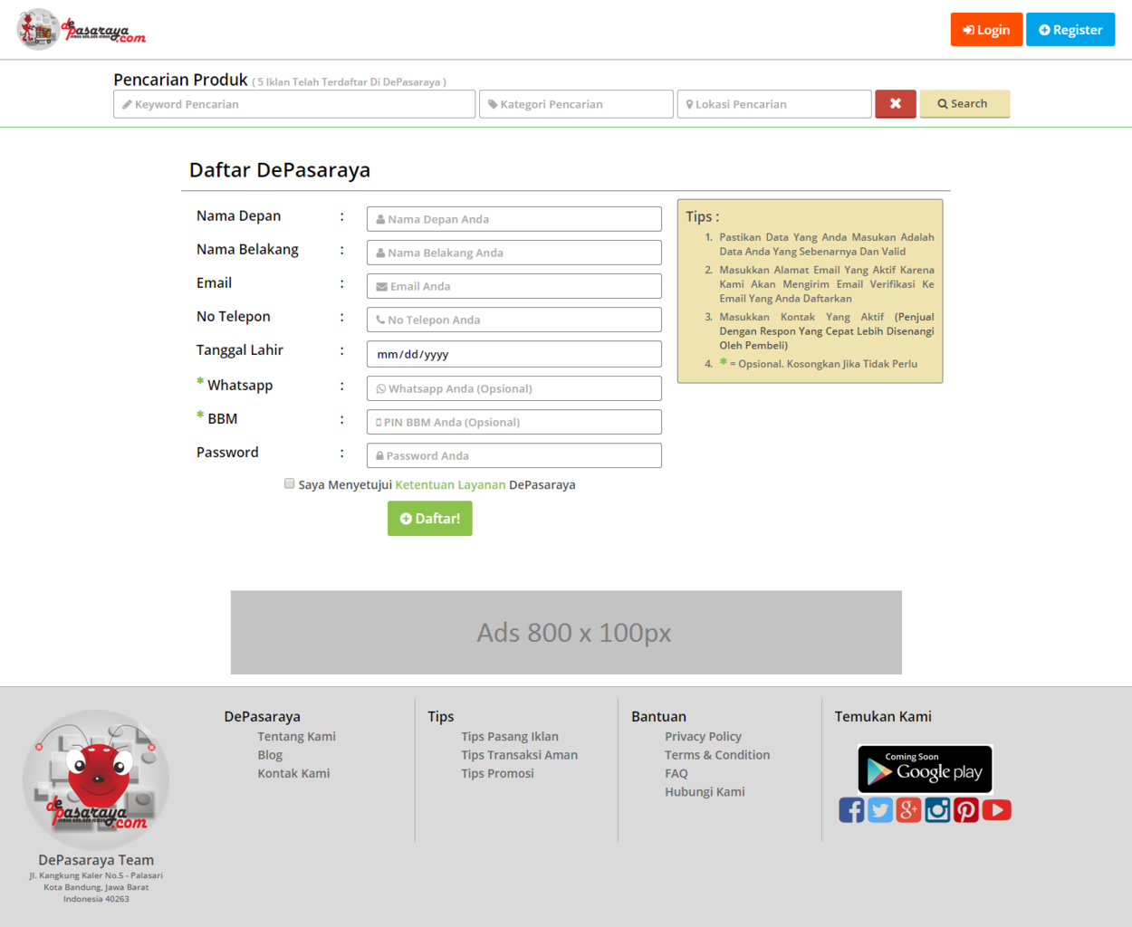Clear search with red X button
Screen dimensions: 1132x927
tap(896, 104)
